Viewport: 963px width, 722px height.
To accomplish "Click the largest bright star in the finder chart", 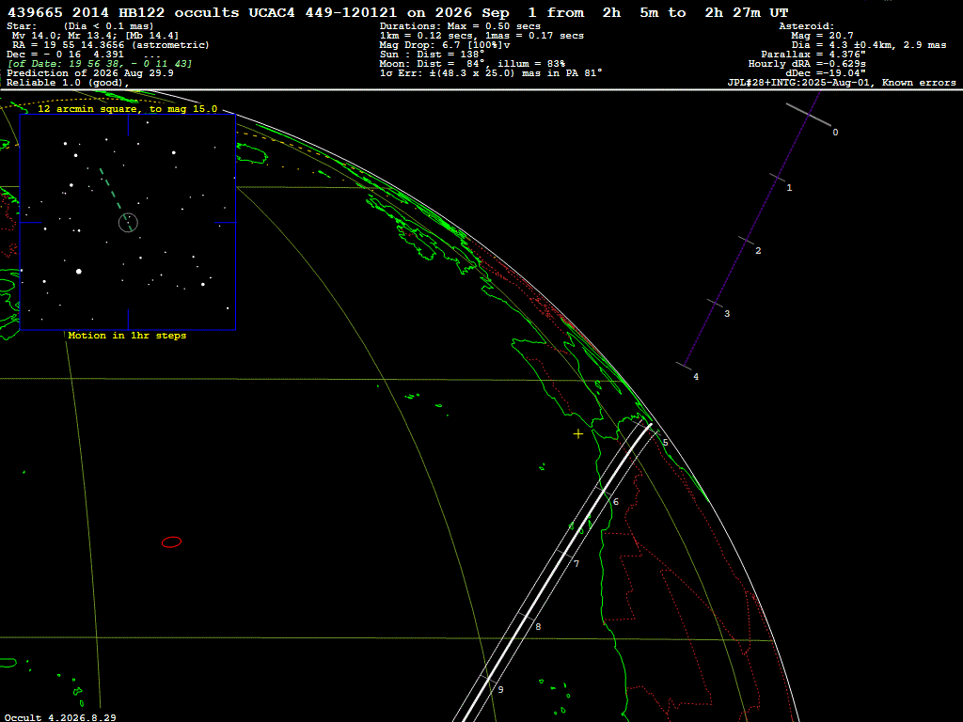I will [79, 272].
